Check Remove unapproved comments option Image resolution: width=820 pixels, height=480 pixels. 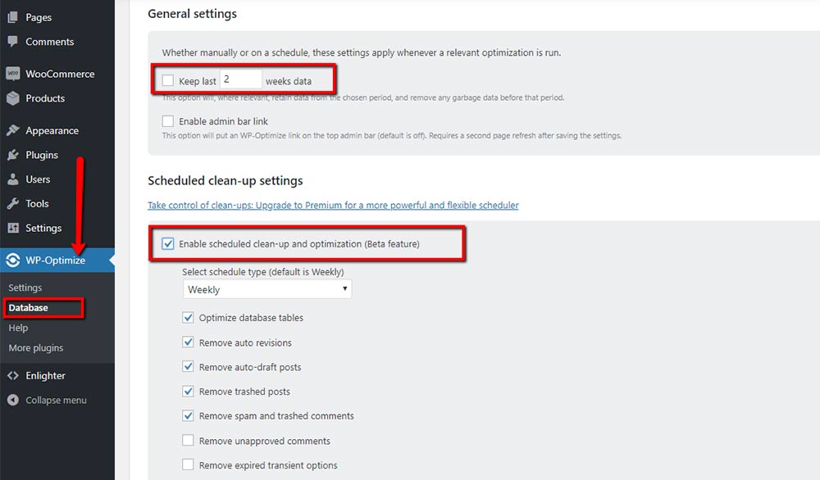coord(188,441)
